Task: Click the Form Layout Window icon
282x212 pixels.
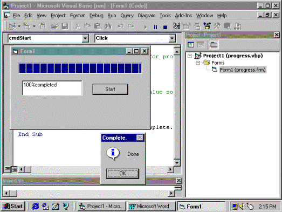Action: click(x=197, y=26)
